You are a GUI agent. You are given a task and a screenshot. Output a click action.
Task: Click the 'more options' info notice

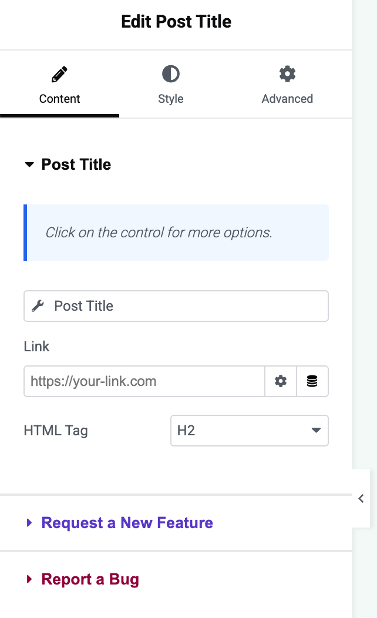[x=176, y=233]
